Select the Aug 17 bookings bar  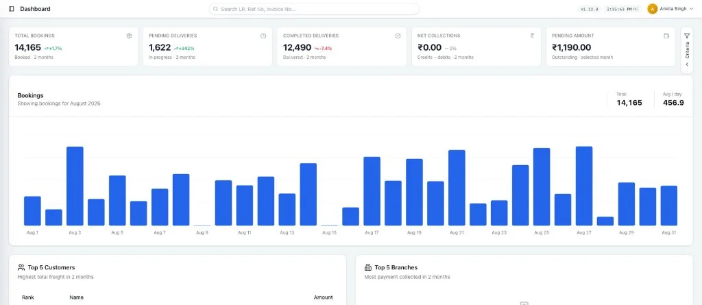[x=372, y=191]
